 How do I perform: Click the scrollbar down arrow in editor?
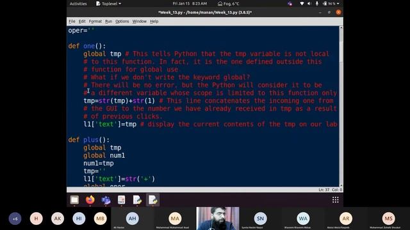(341, 185)
